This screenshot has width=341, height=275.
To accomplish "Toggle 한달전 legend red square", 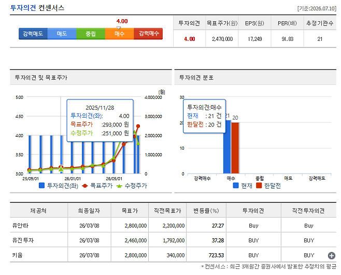I will click(259, 185).
